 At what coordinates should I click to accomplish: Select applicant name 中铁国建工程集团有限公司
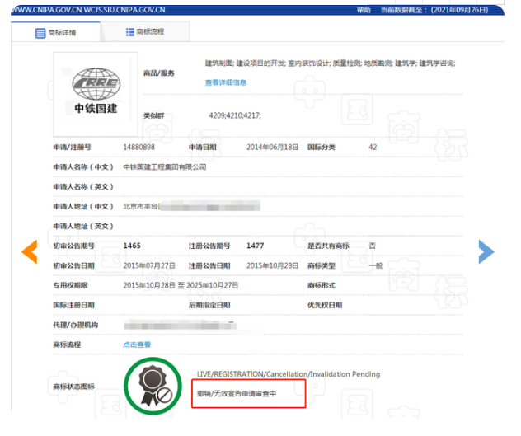[165, 166]
